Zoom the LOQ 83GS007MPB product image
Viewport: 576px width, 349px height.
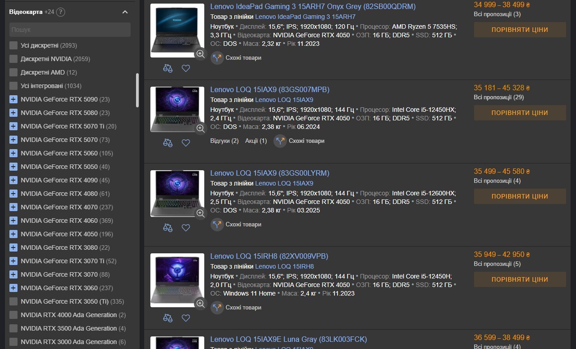(x=200, y=128)
